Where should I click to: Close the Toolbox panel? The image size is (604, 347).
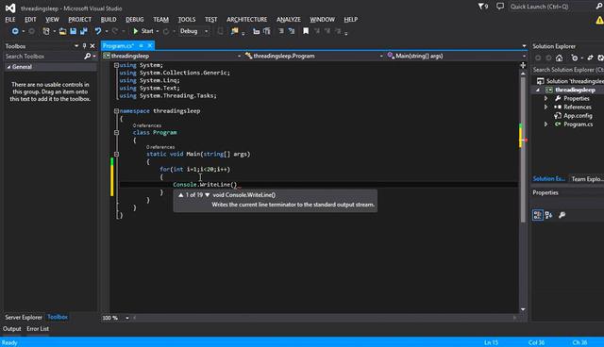(92, 46)
